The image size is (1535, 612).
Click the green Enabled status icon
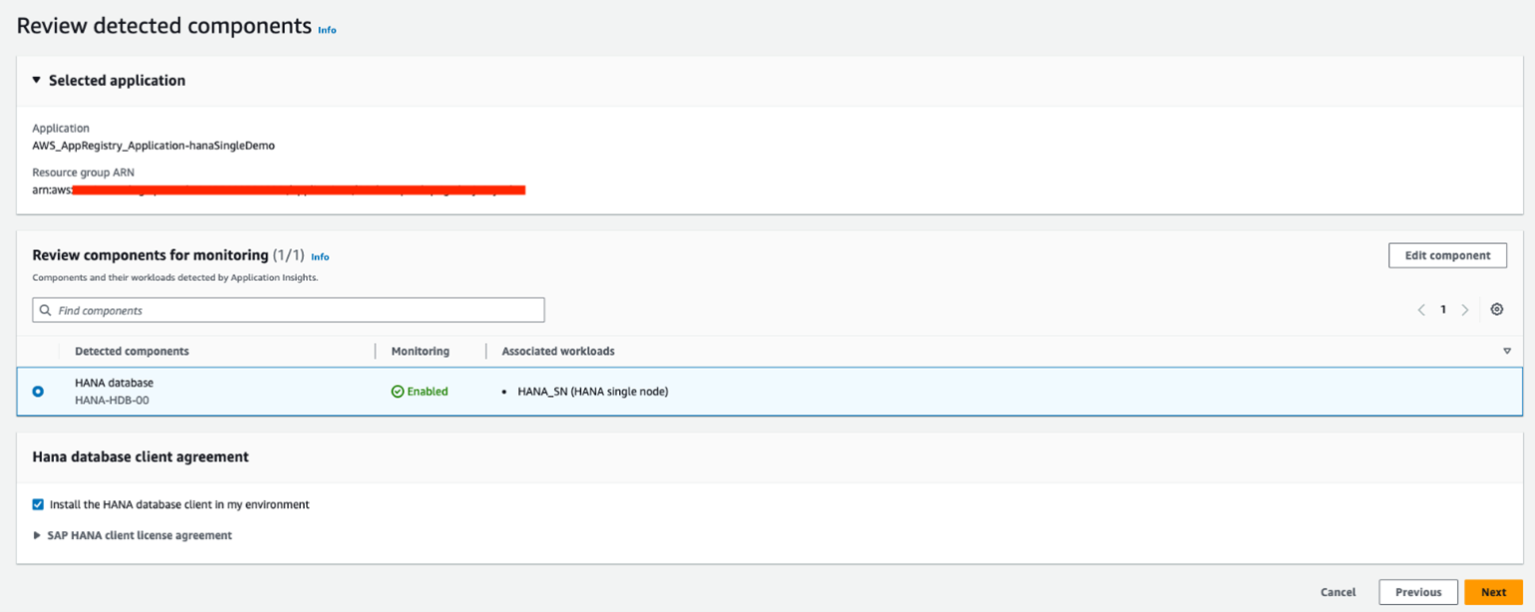[x=398, y=392]
